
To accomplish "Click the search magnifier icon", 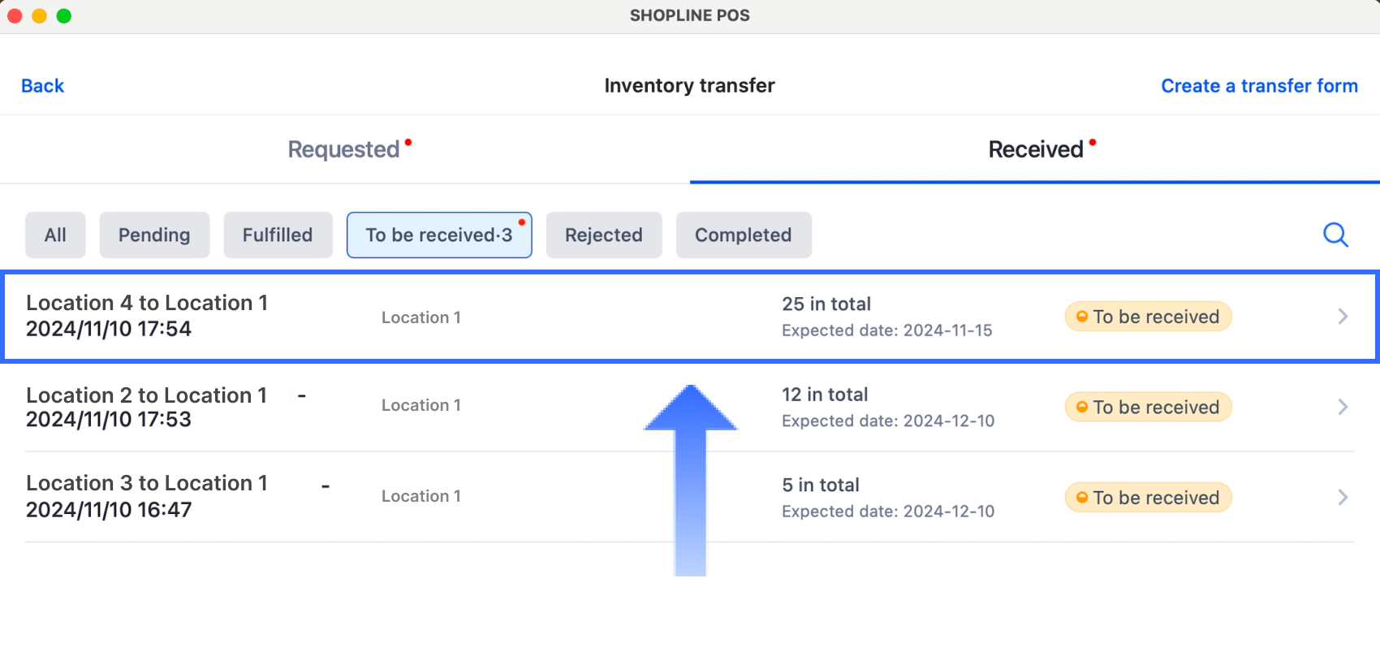I will point(1335,235).
